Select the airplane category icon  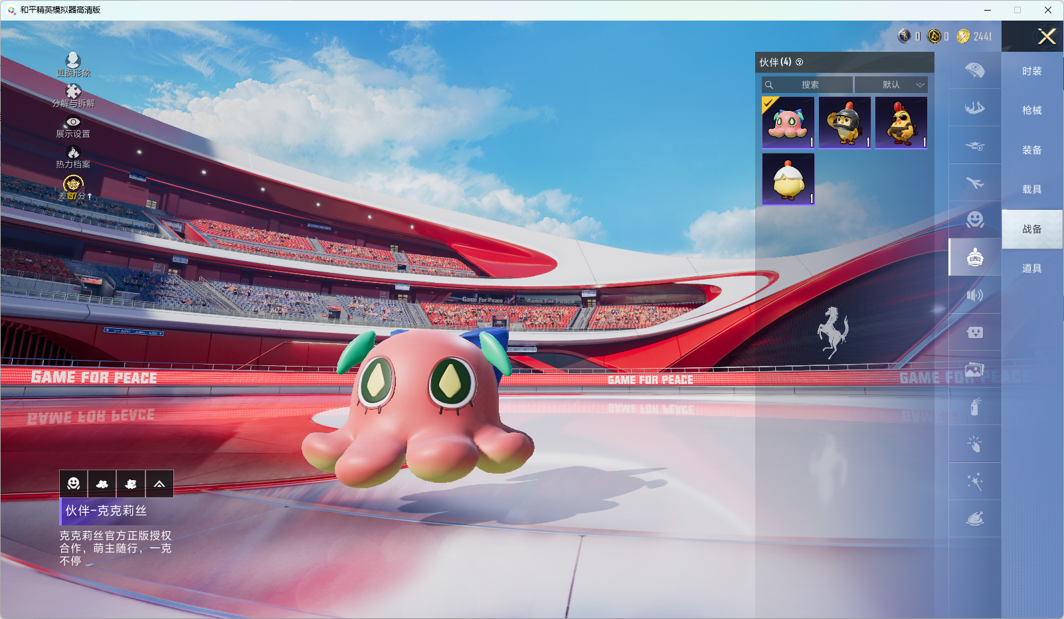975,183
